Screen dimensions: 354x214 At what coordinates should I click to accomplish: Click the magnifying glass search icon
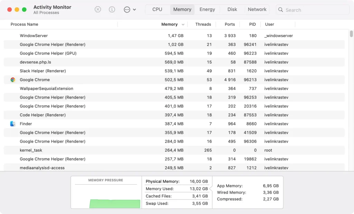point(280,10)
